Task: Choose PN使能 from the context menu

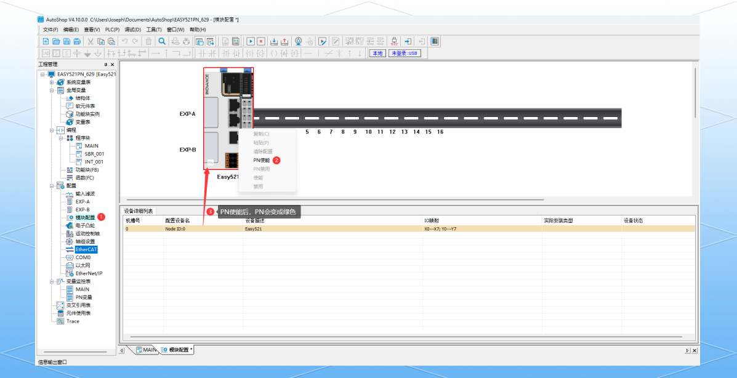Action: pyautogui.click(x=262, y=160)
